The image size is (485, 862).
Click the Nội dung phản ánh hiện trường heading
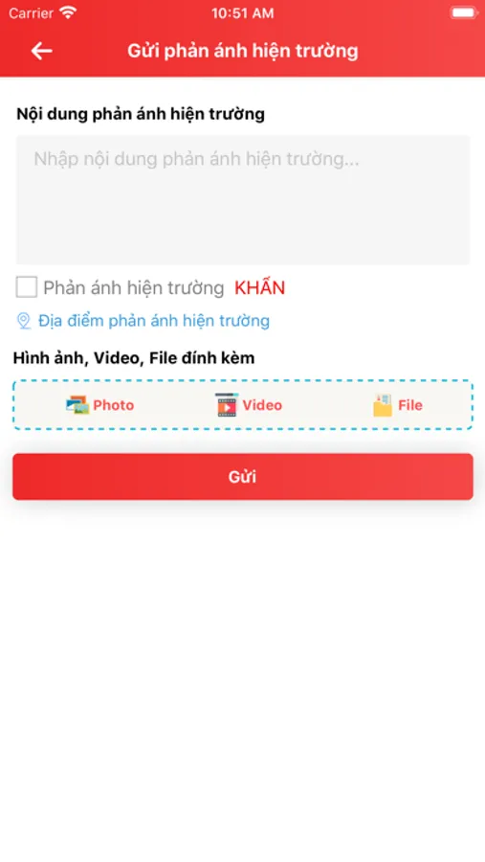pos(141,114)
